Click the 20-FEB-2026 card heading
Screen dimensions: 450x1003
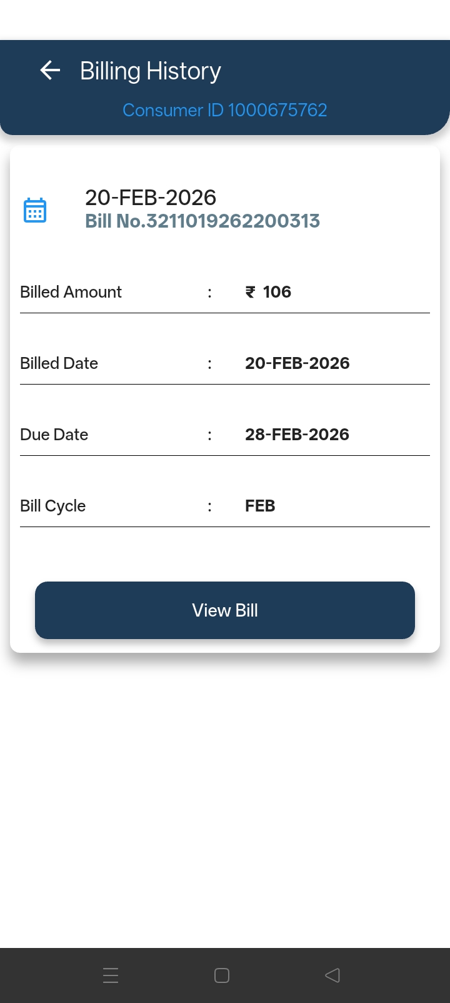[151, 198]
